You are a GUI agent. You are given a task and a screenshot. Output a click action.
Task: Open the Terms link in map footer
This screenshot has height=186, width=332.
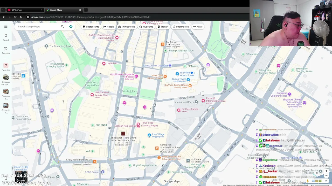pyautogui.click(x=278, y=185)
